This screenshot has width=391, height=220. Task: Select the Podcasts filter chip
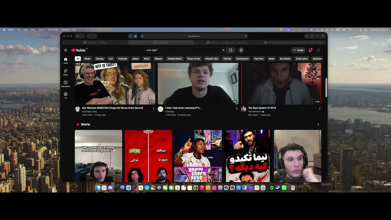pos(123,59)
